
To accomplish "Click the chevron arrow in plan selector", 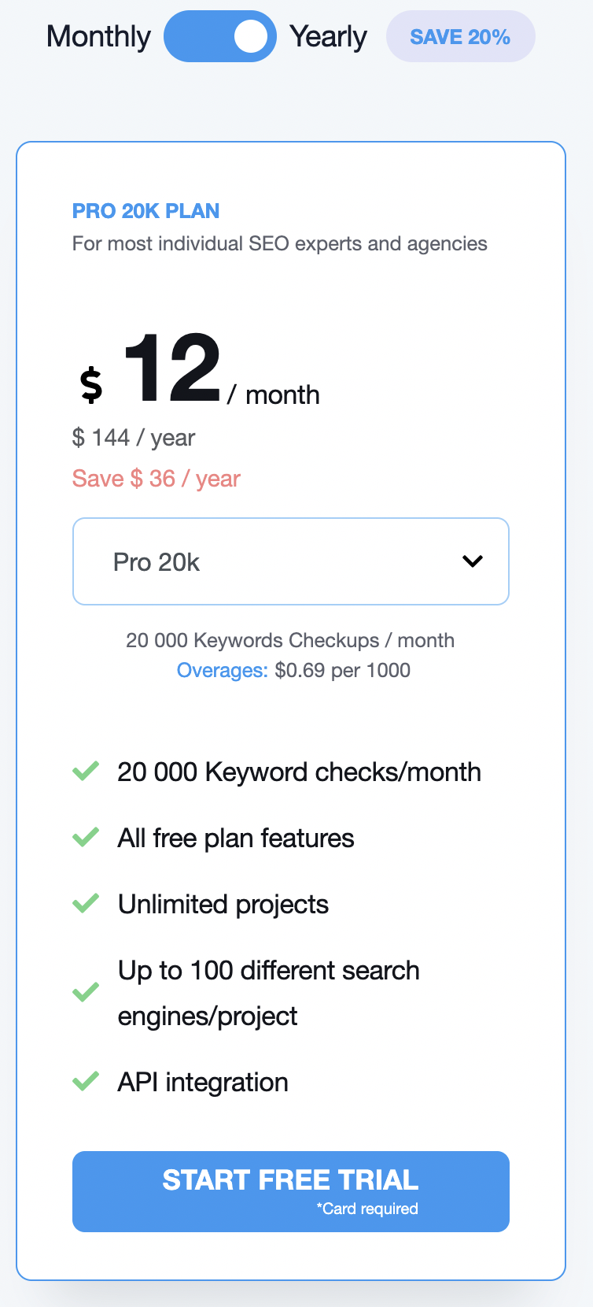I will pos(473,561).
